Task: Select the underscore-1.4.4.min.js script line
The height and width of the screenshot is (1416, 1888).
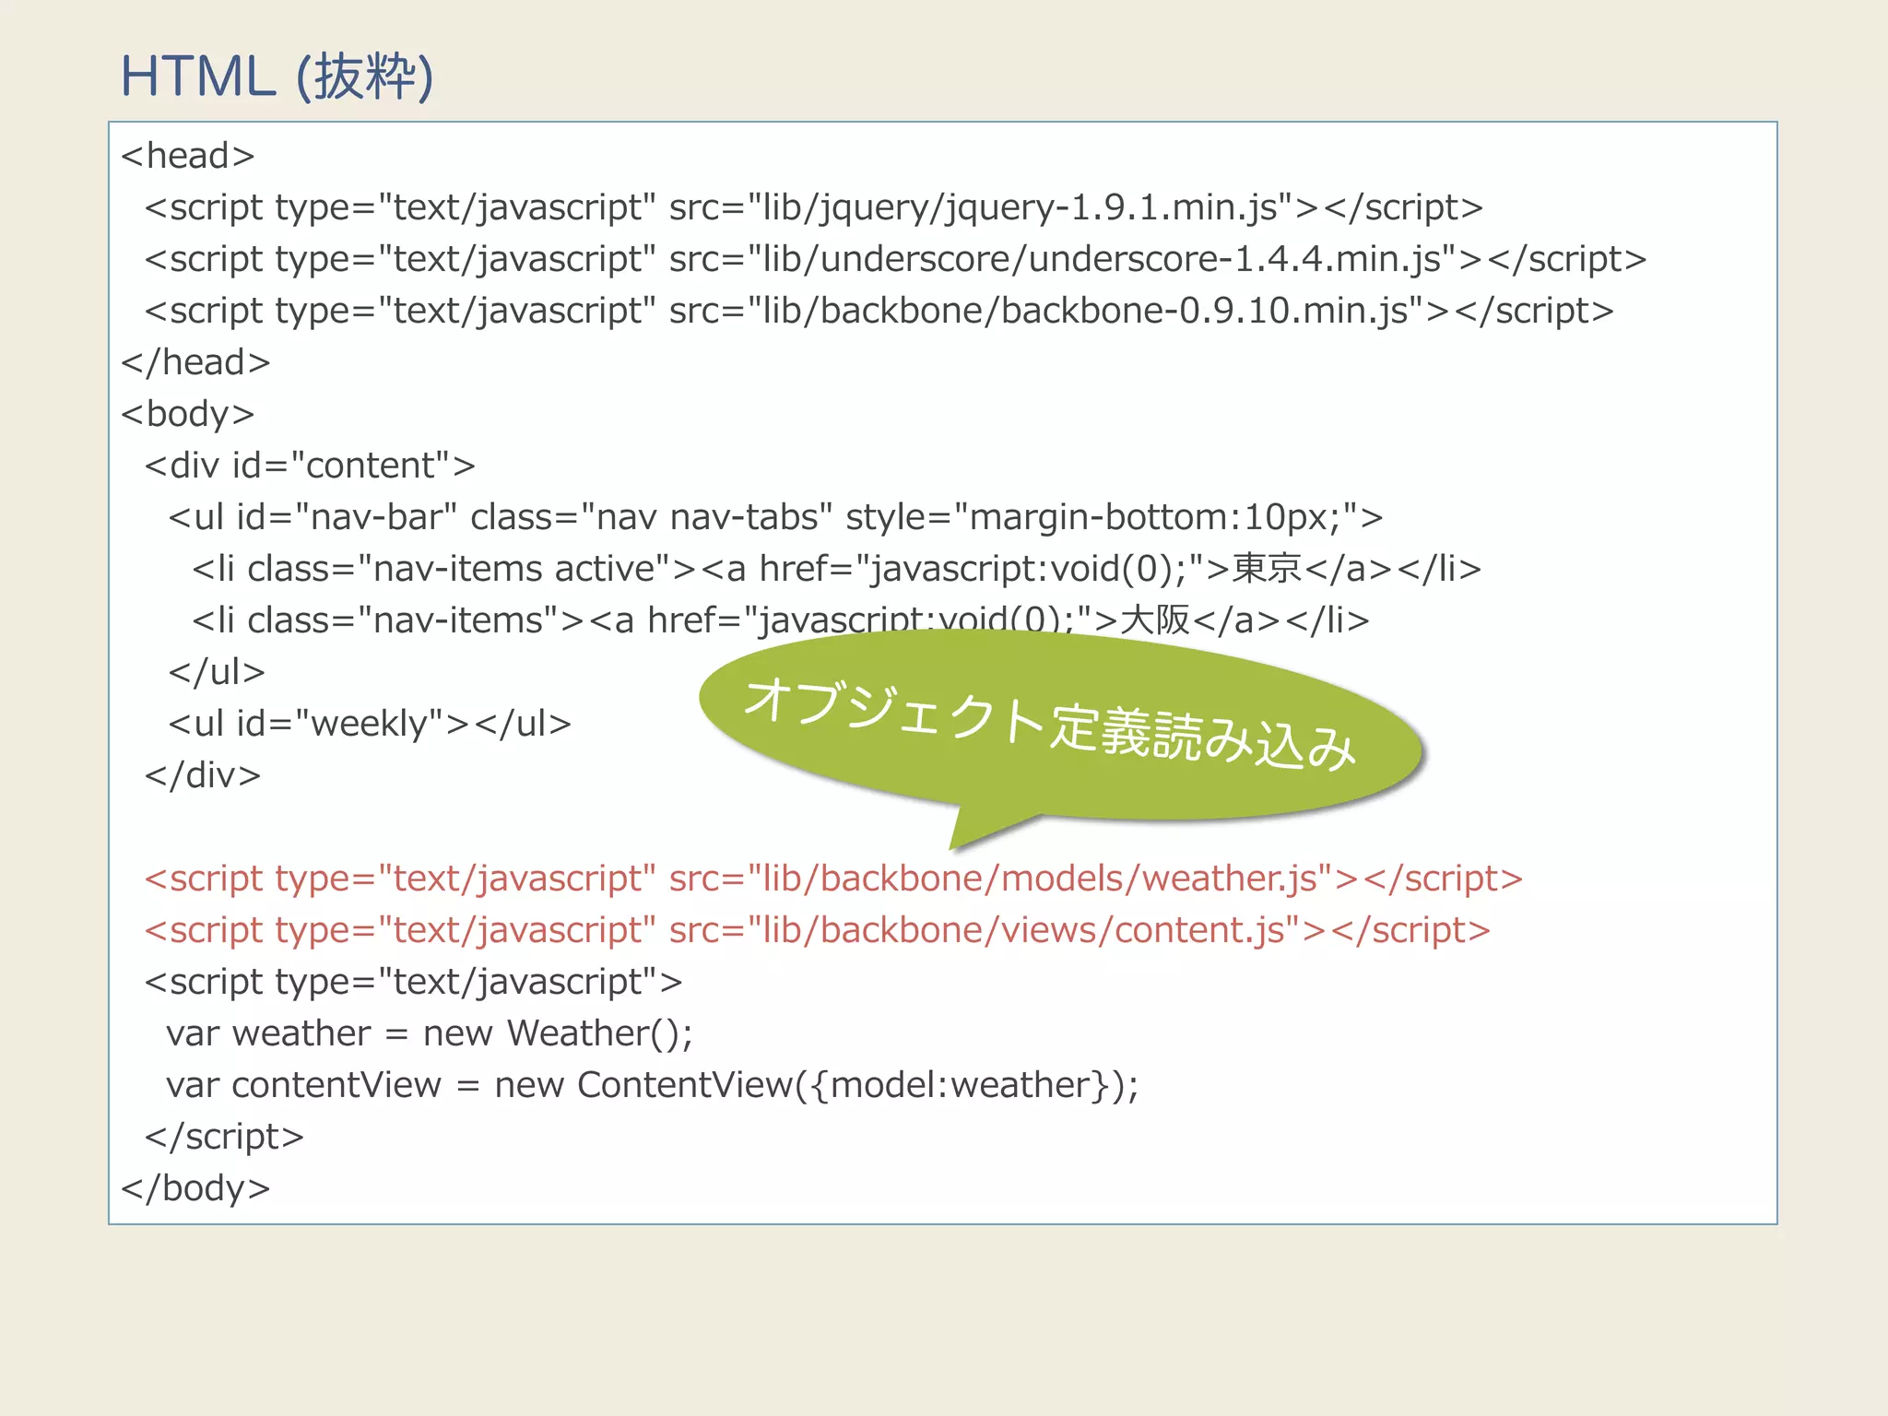Action: point(895,260)
